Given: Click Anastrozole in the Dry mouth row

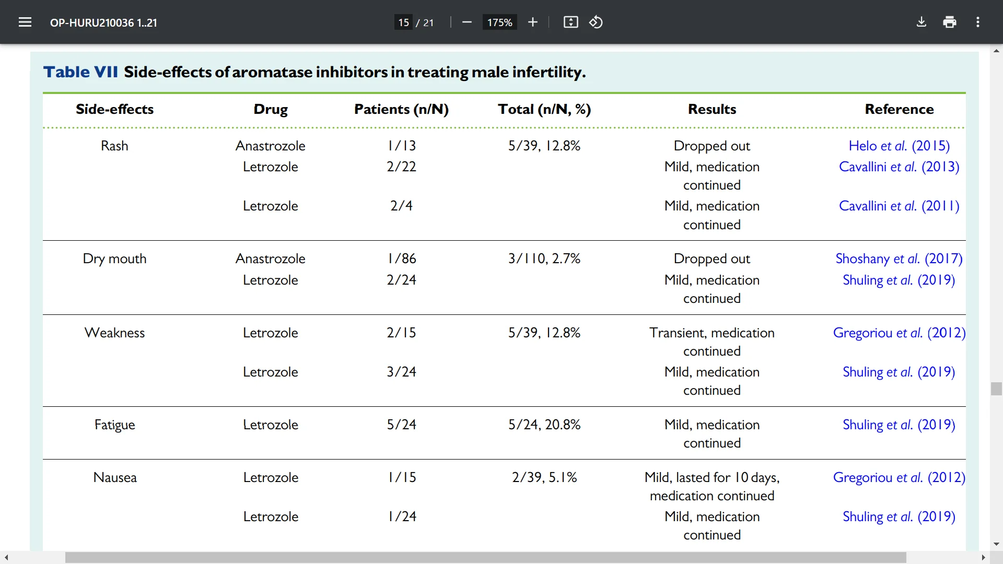Looking at the screenshot, I should (271, 258).
